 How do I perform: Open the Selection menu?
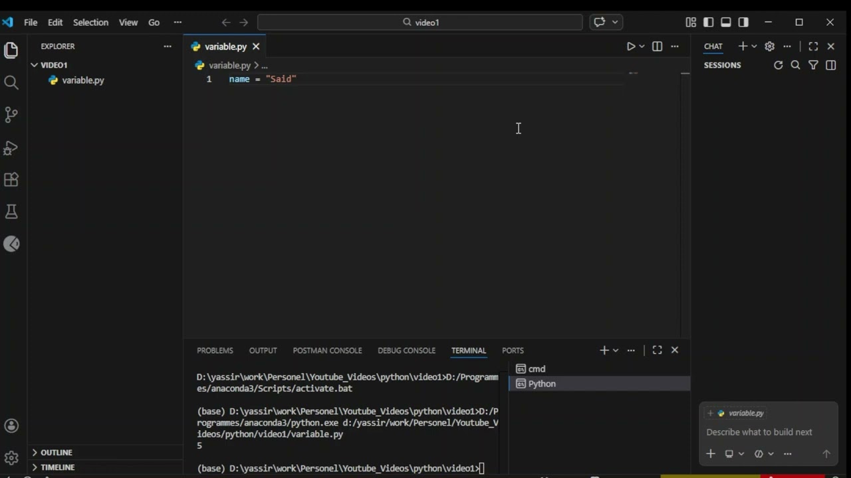point(90,22)
